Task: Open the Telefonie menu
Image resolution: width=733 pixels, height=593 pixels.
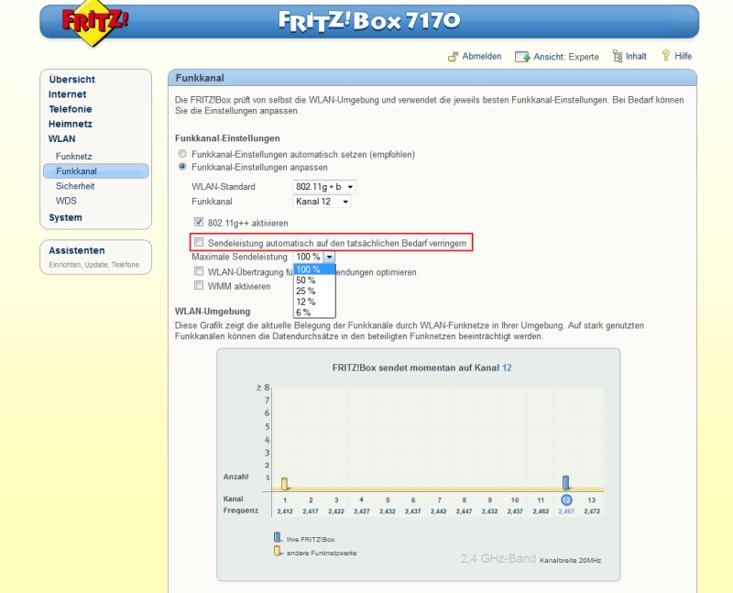Action: 71,109
